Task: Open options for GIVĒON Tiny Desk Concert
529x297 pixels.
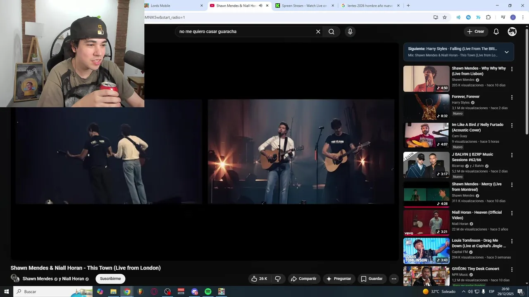Action: (512, 270)
